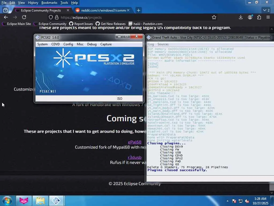Screen dimensions: 274x206
Task: Open PCSX2 CDVD menu
Action: click(x=55, y=44)
